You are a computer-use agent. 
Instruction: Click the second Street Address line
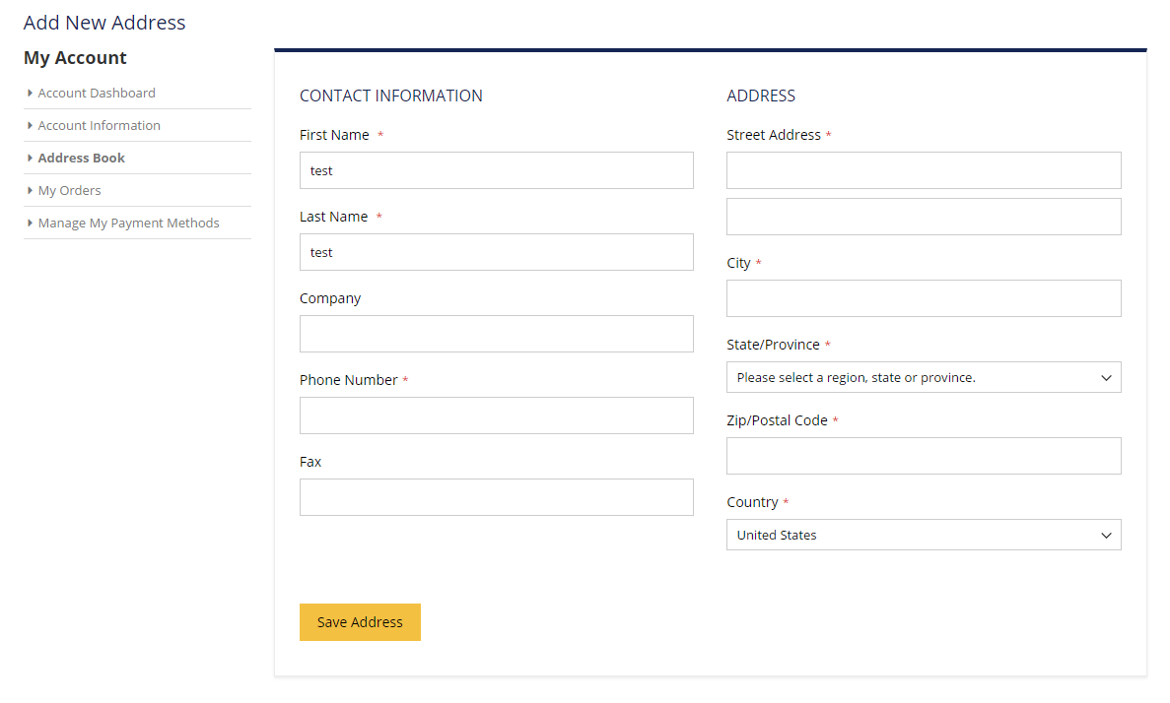click(x=923, y=217)
